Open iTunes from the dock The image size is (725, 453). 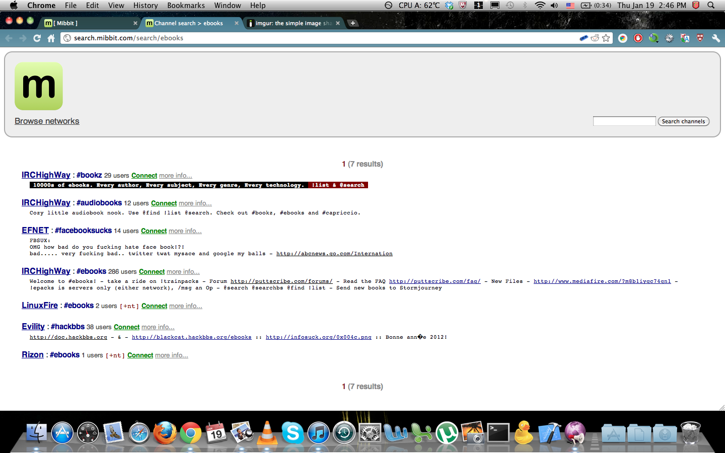318,432
